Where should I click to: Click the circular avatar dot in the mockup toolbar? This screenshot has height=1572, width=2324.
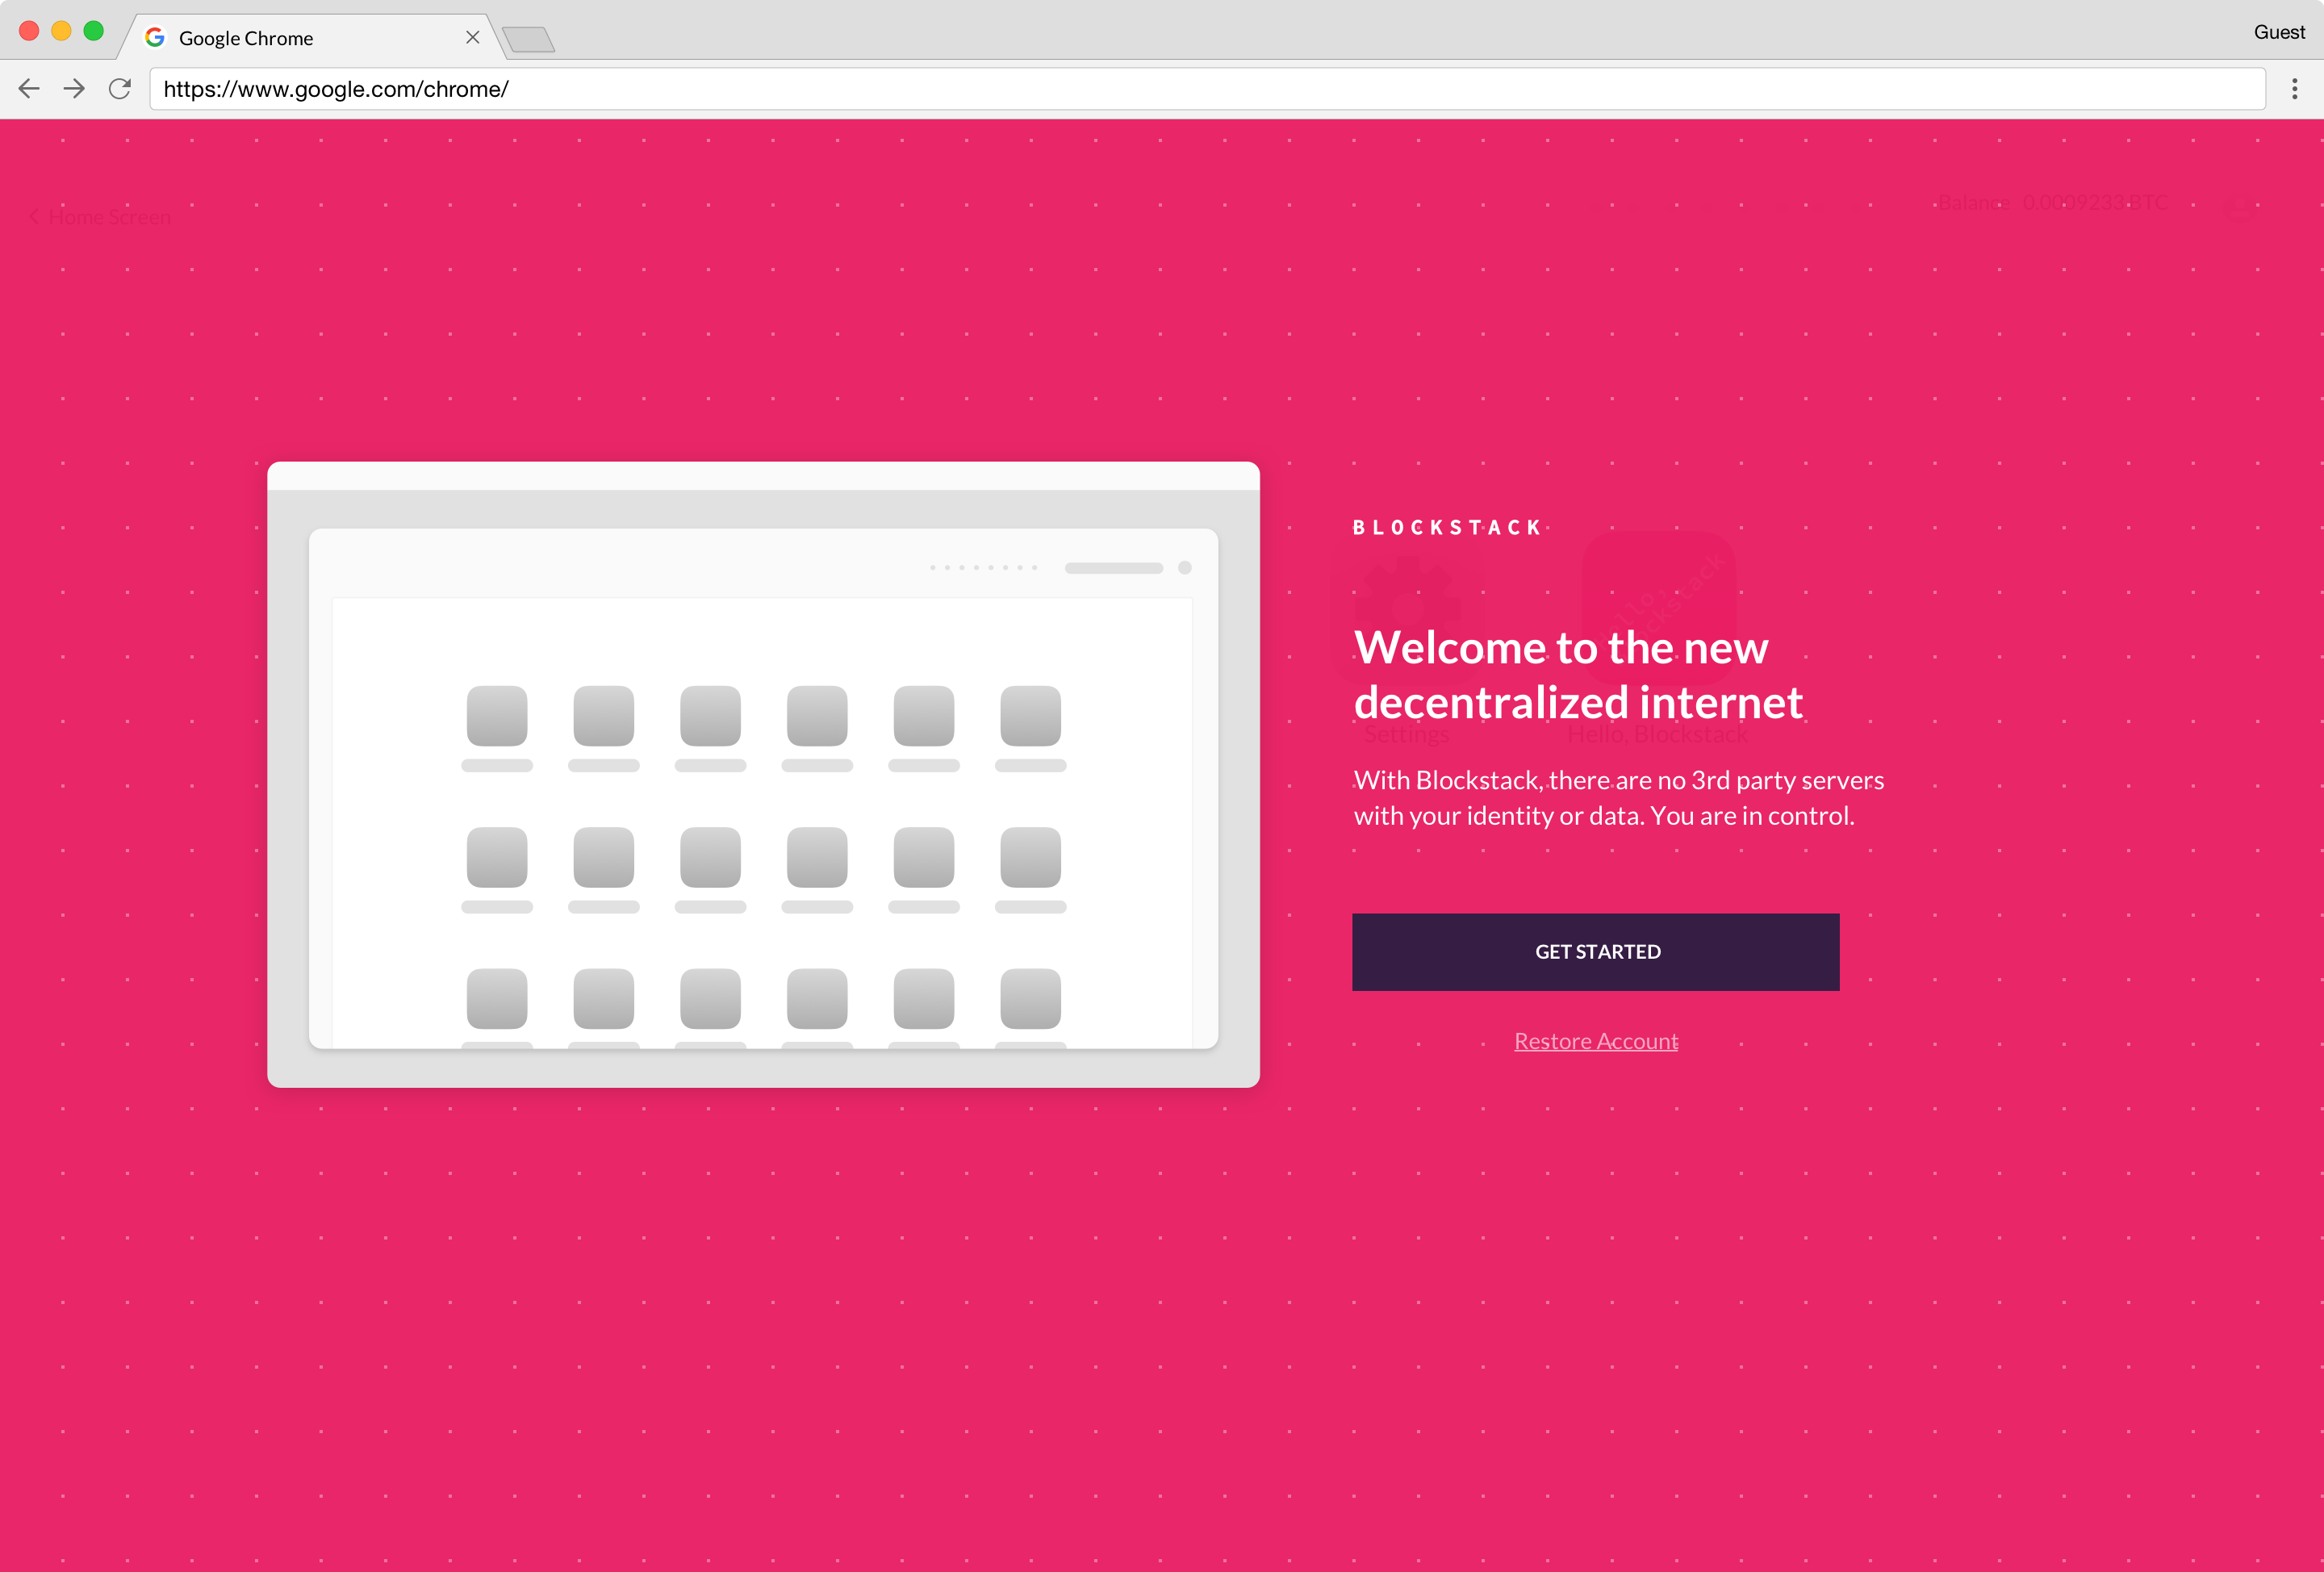1185,568
